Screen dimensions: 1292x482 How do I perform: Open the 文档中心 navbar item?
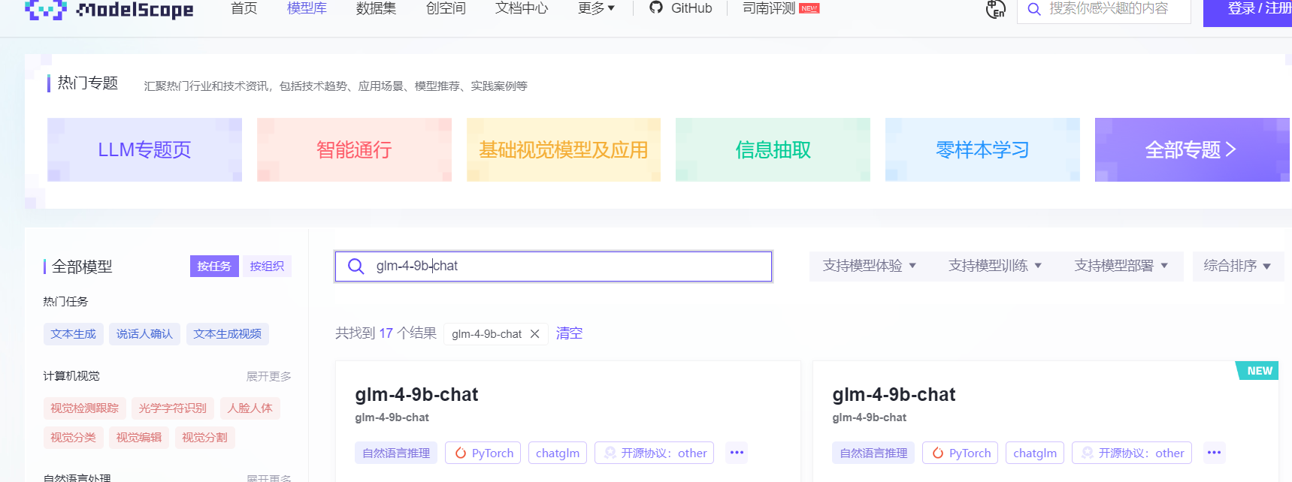coord(522,8)
